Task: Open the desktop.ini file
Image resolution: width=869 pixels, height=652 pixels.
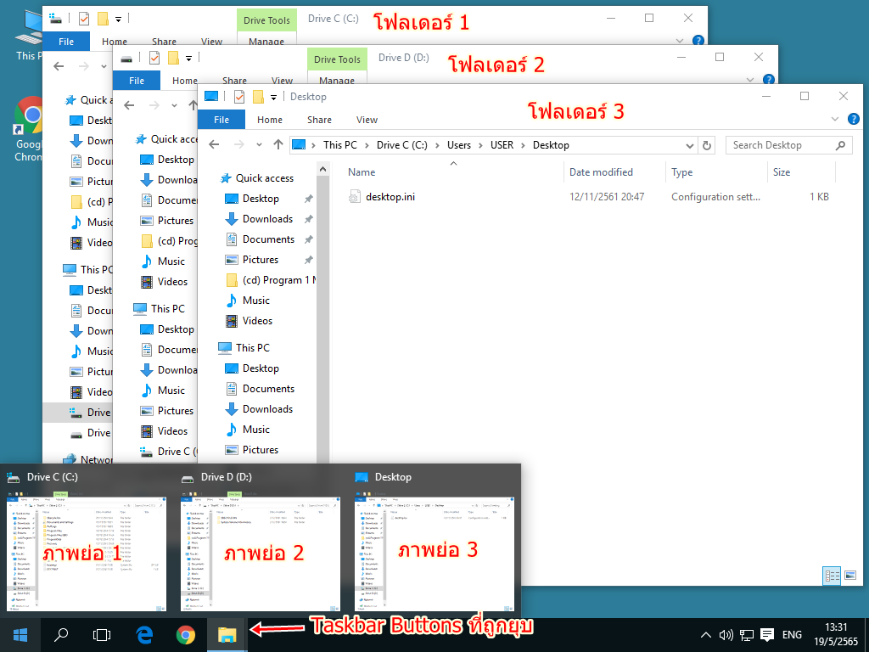Action: 390,197
